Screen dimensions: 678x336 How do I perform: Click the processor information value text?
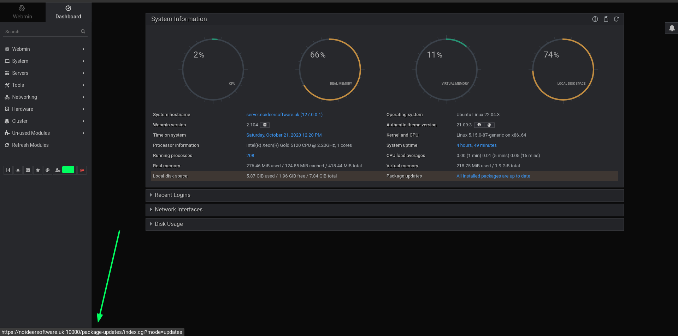(299, 145)
